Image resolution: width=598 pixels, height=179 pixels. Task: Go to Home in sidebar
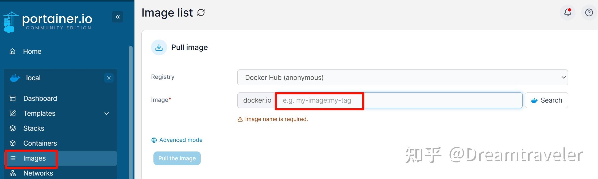pos(32,51)
